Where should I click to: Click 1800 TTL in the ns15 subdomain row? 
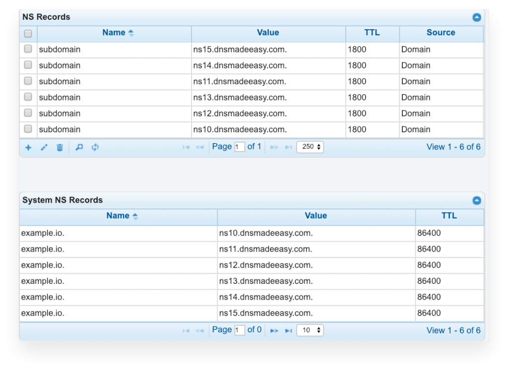point(357,50)
